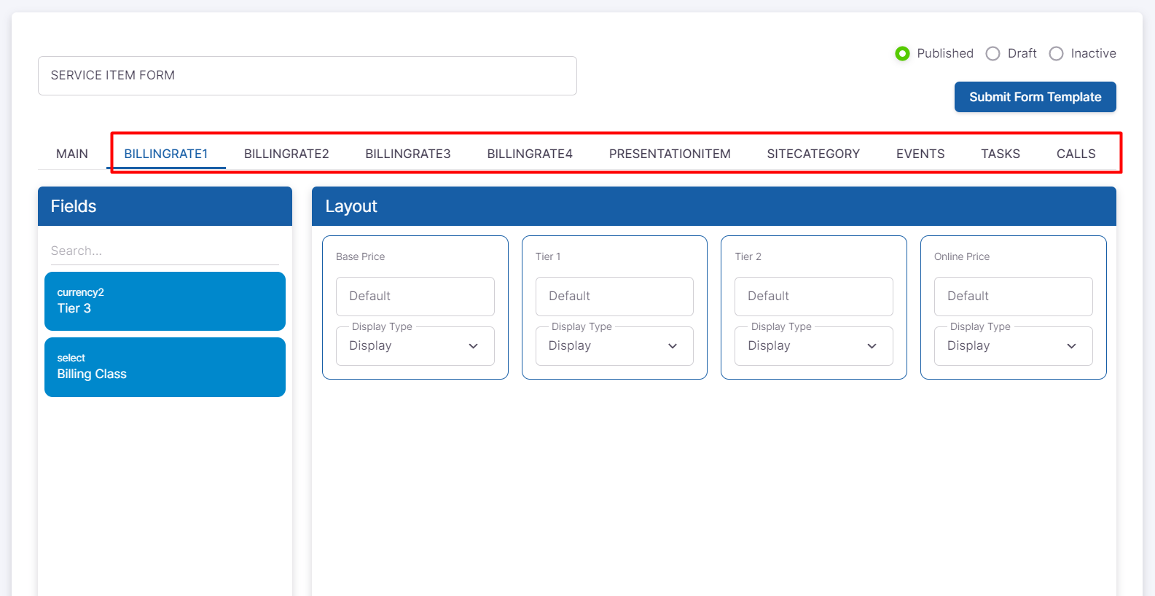Select the CALLS tab
1155x596 pixels.
1076,154
